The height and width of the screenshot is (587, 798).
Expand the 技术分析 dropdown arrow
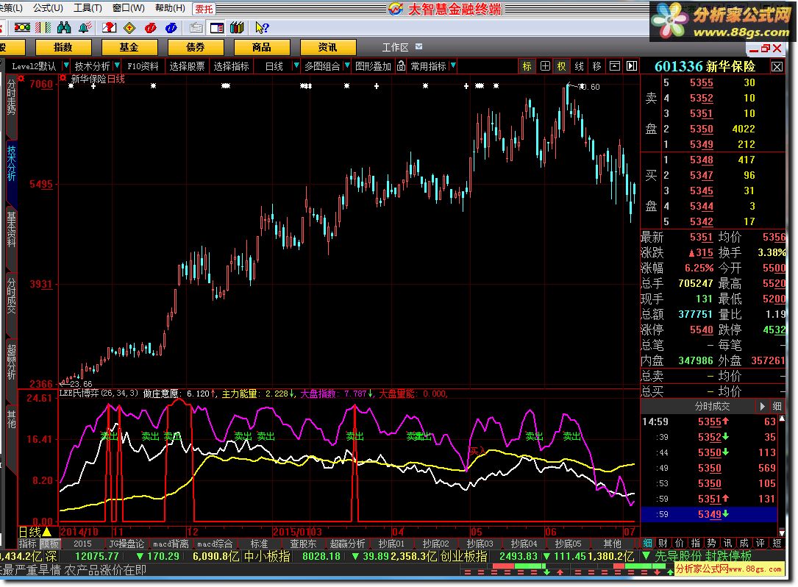pyautogui.click(x=117, y=65)
